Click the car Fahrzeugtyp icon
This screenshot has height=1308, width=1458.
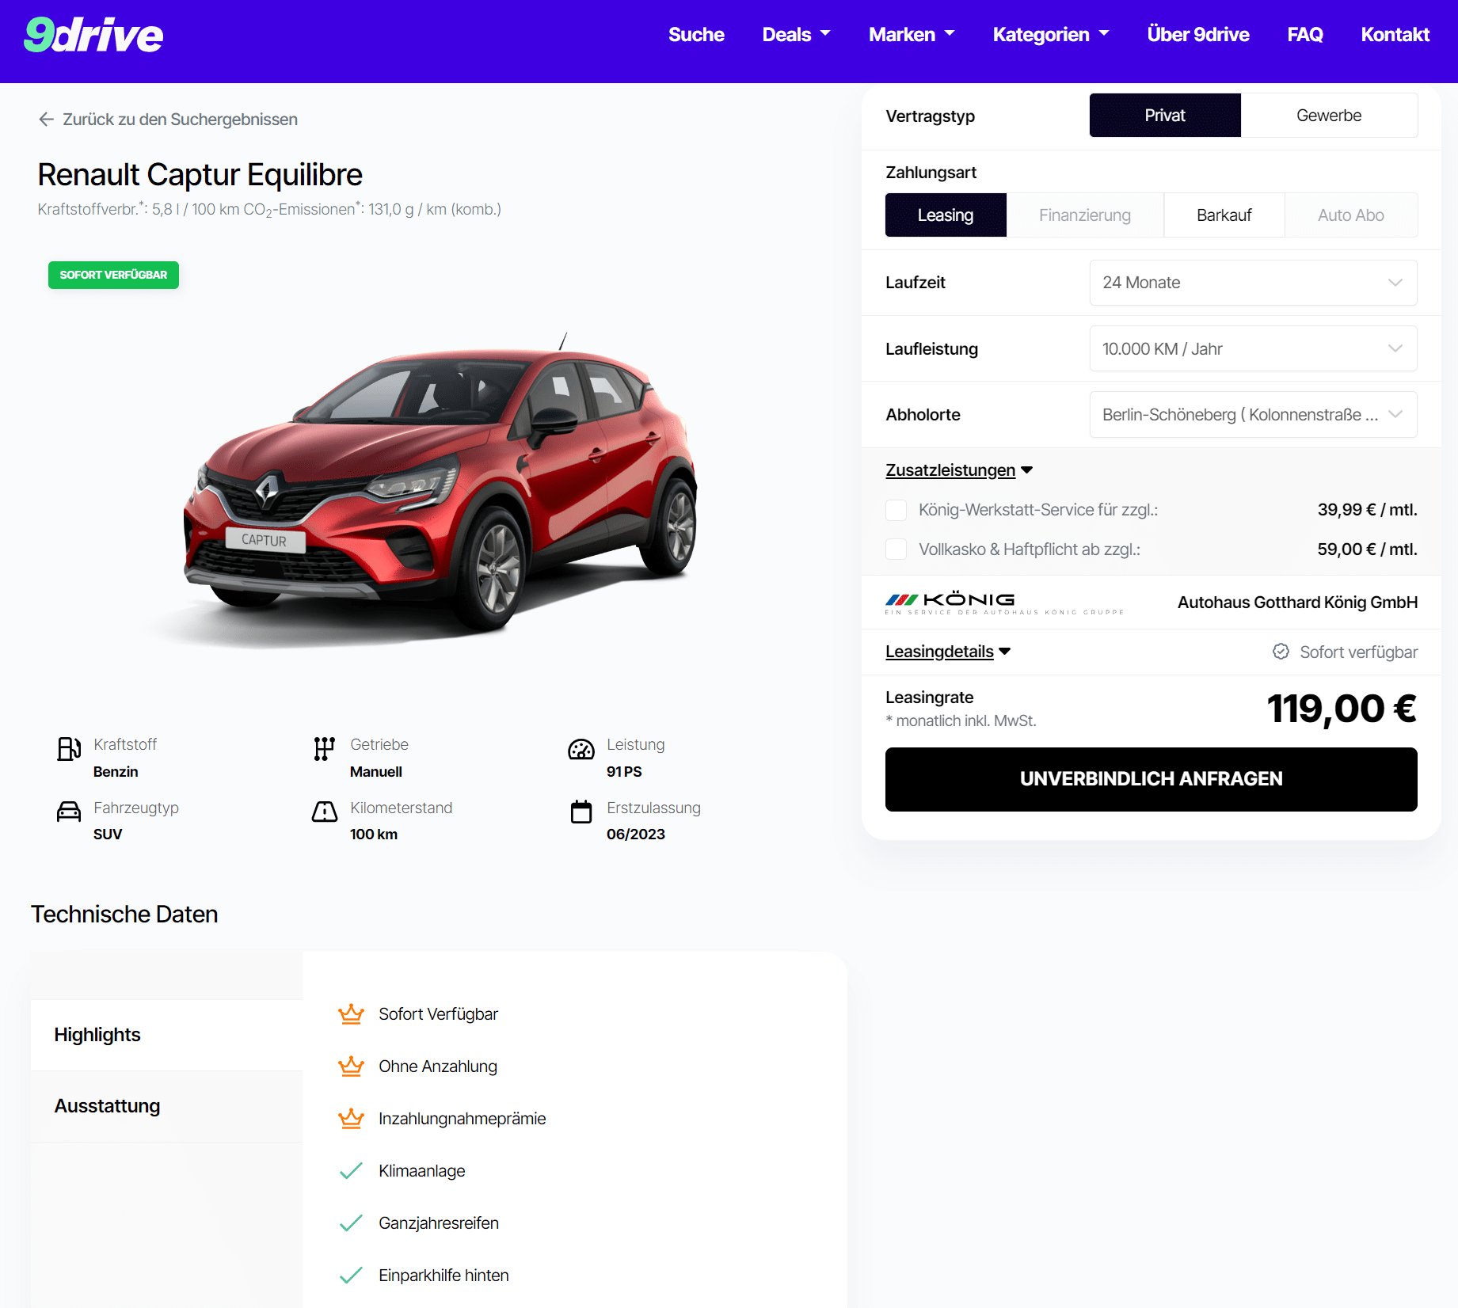click(69, 812)
